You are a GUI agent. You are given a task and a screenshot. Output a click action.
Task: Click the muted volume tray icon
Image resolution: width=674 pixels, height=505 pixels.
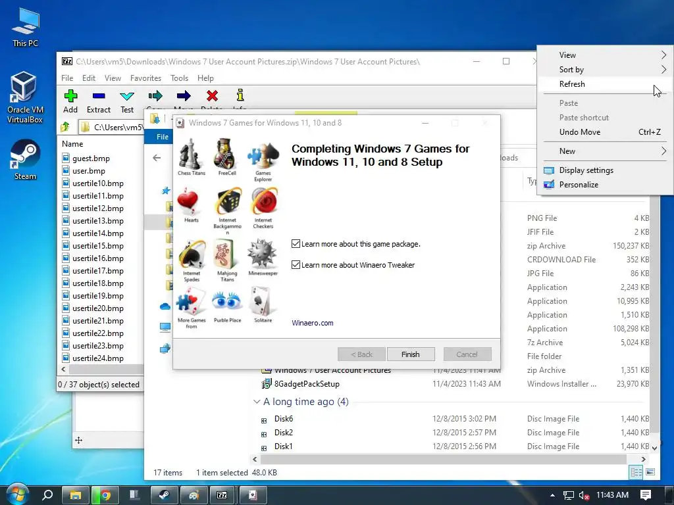click(584, 495)
